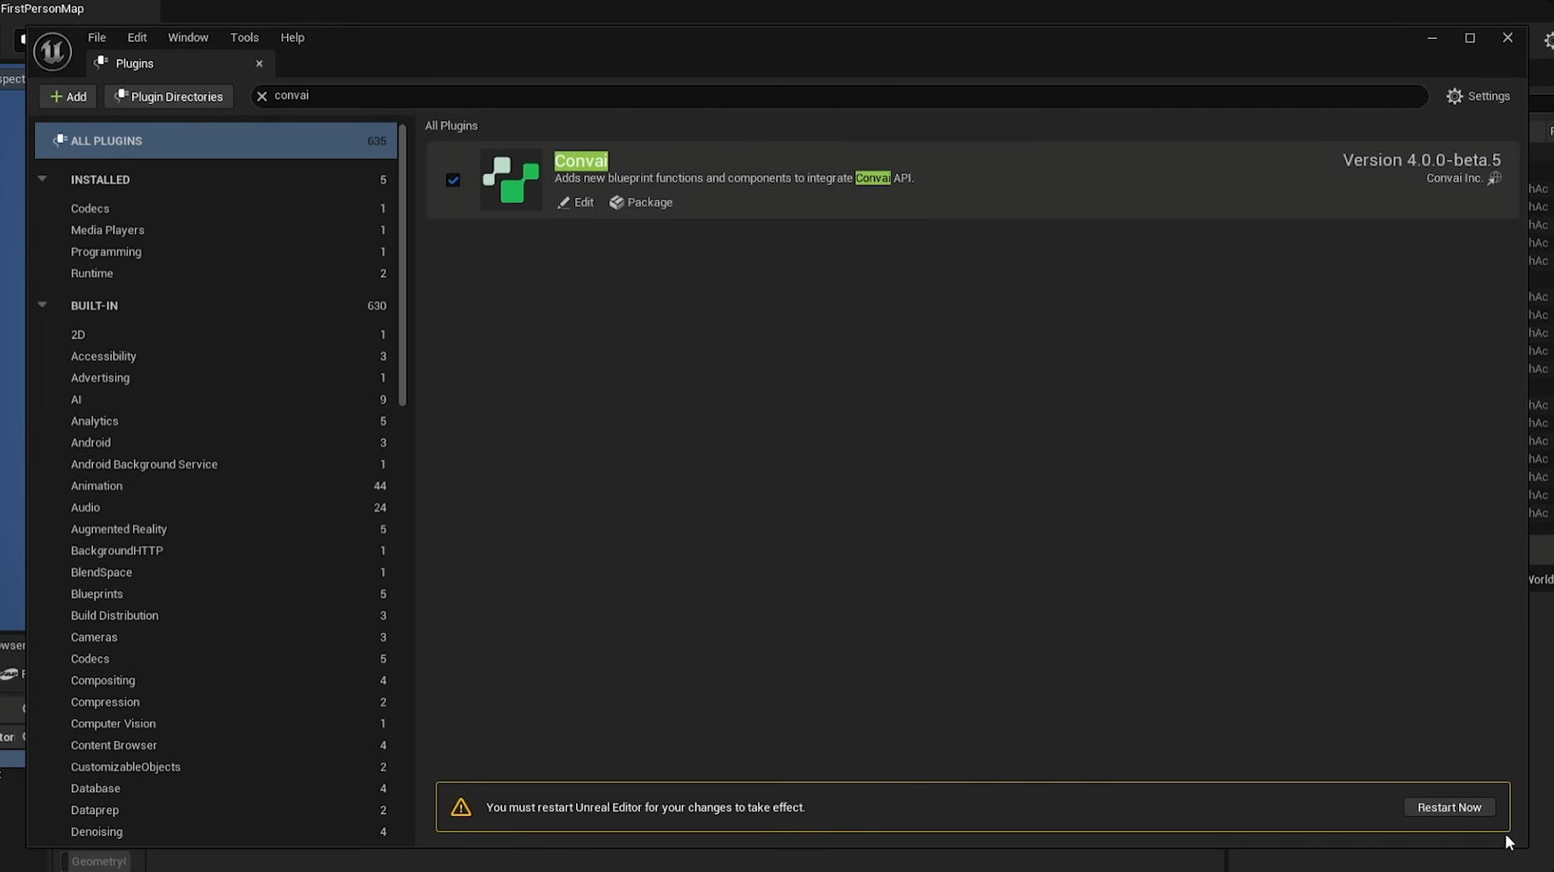Select Cameras category
This screenshot has height=872, width=1554.
[x=216, y=637]
